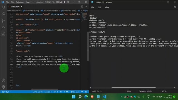Click the code minimap in VS Code
Image resolution: width=178 pixels, height=100 pixels.
tap(84, 17)
